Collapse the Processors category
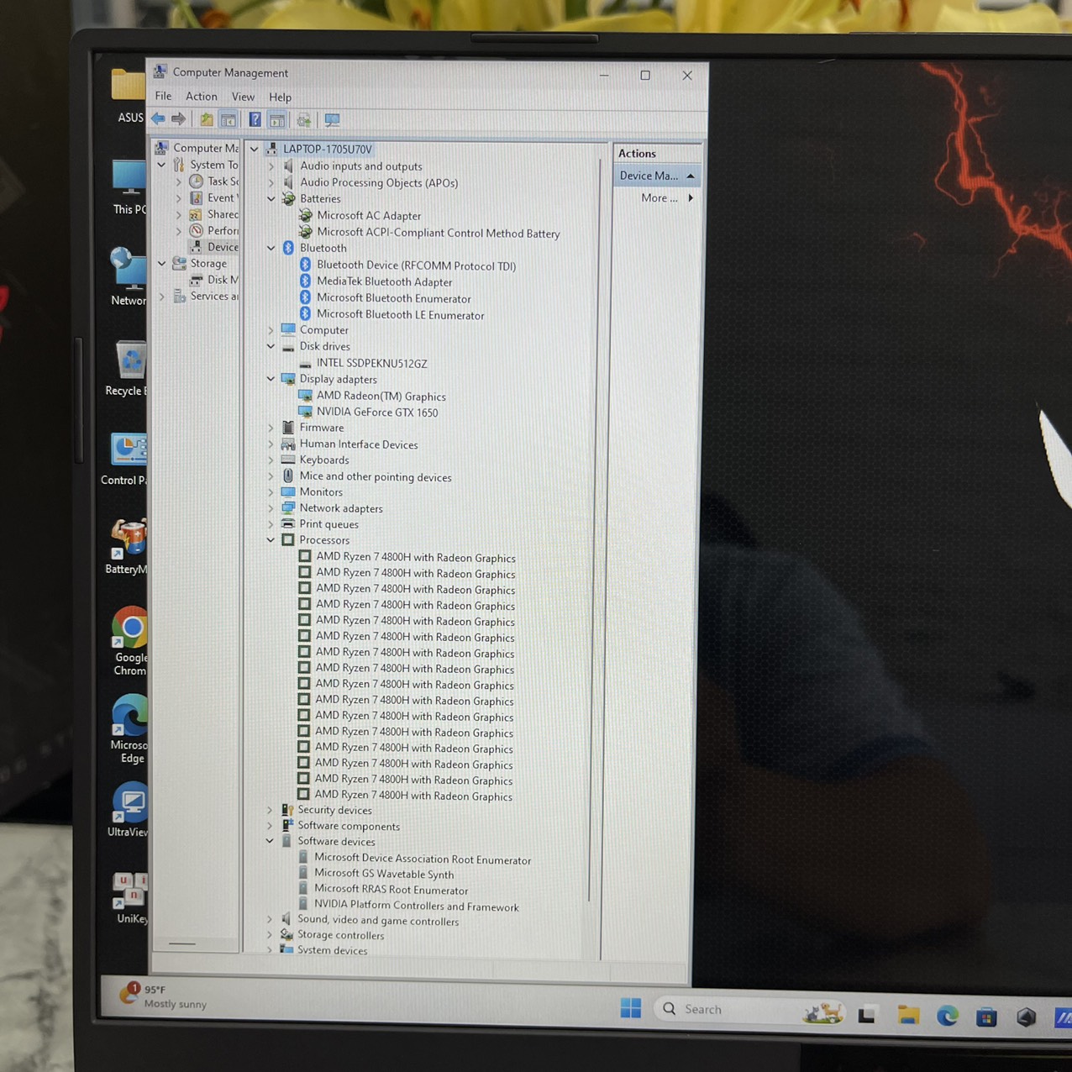This screenshot has height=1072, width=1072. click(271, 540)
